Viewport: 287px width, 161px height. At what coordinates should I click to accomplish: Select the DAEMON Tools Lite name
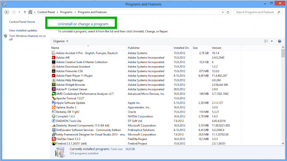click(x=69, y=121)
